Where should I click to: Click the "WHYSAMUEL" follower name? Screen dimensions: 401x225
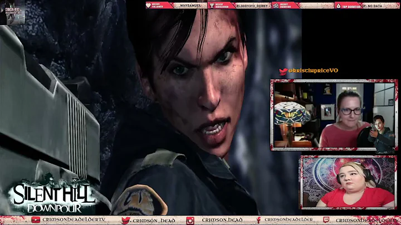pos(190,6)
